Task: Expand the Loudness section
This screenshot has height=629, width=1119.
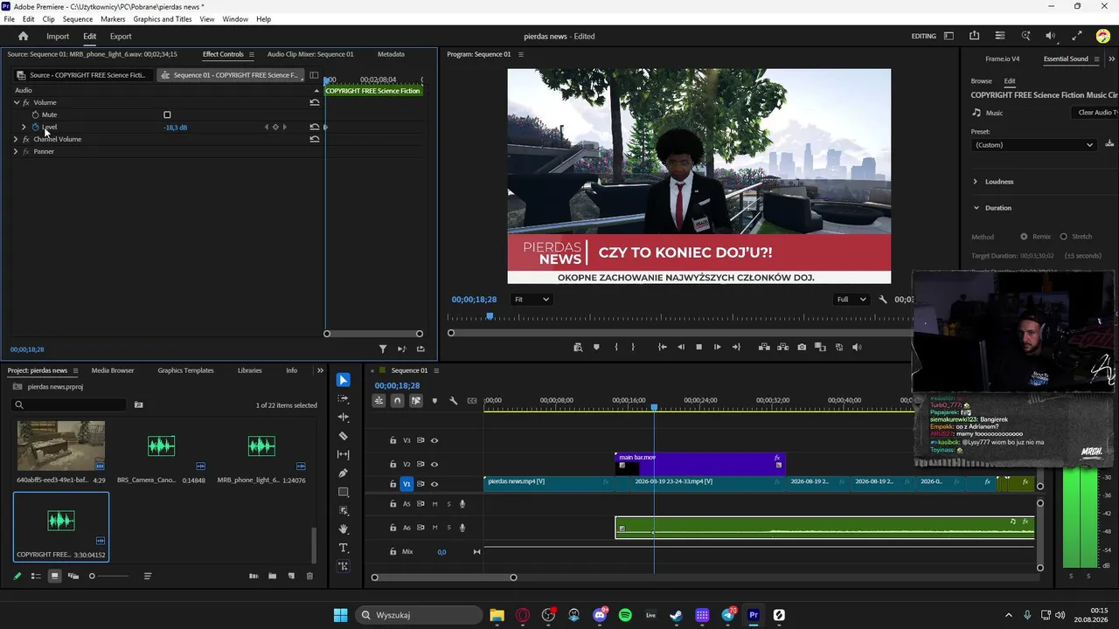Action: pos(976,182)
